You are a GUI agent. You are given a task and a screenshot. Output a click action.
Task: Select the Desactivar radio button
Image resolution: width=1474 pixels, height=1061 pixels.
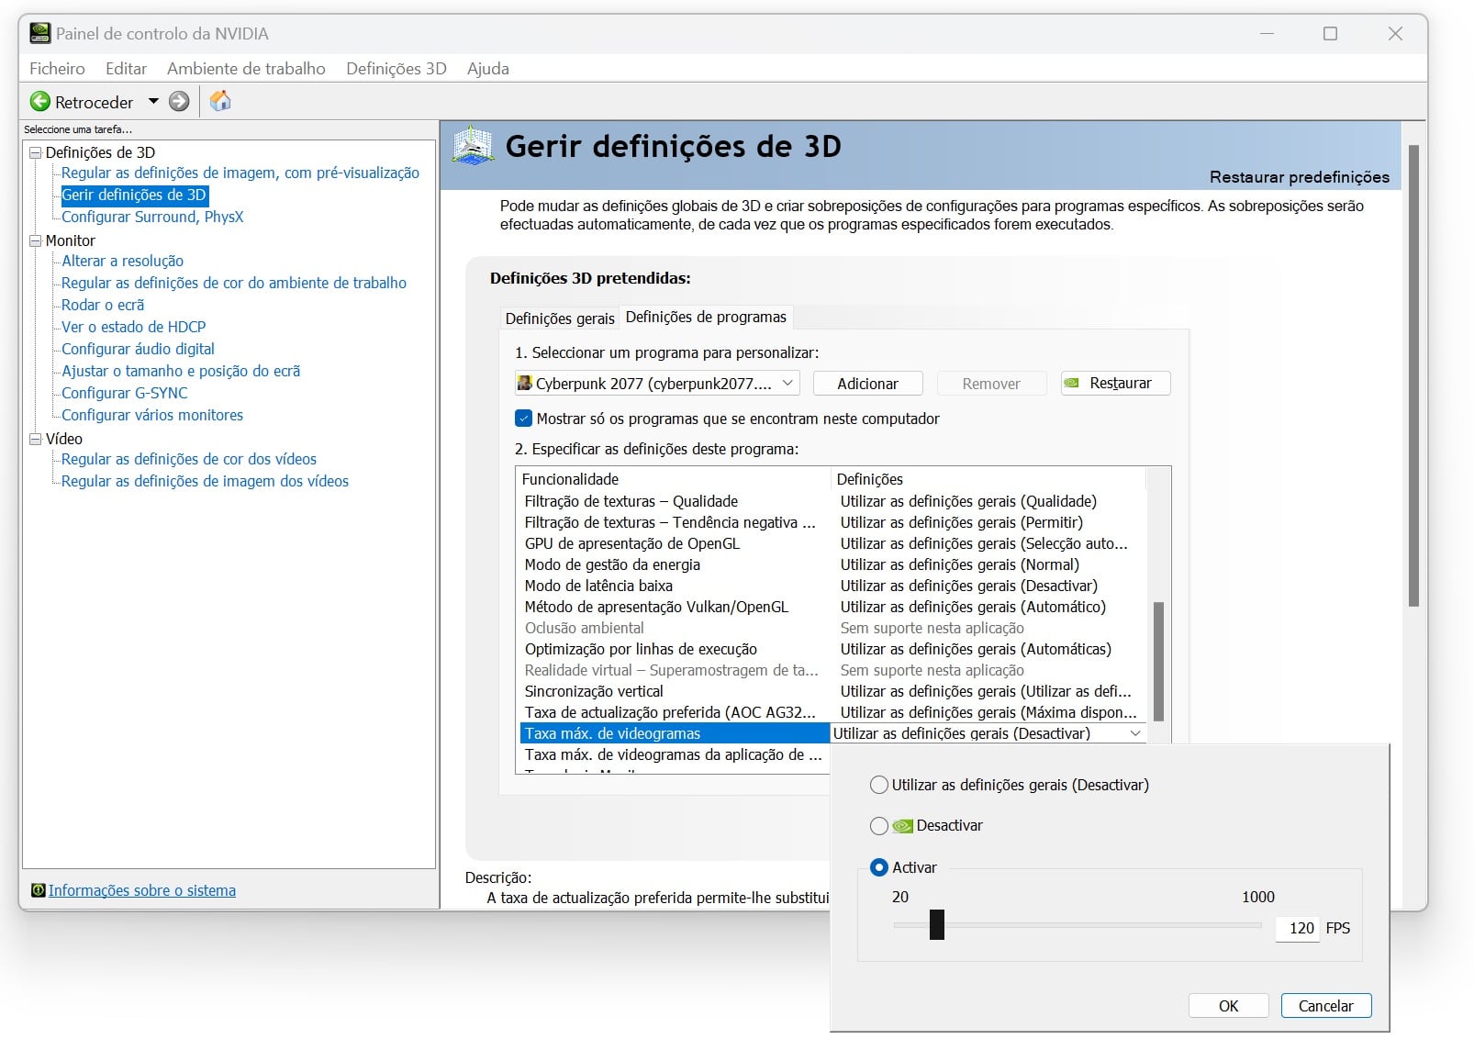[x=878, y=826]
